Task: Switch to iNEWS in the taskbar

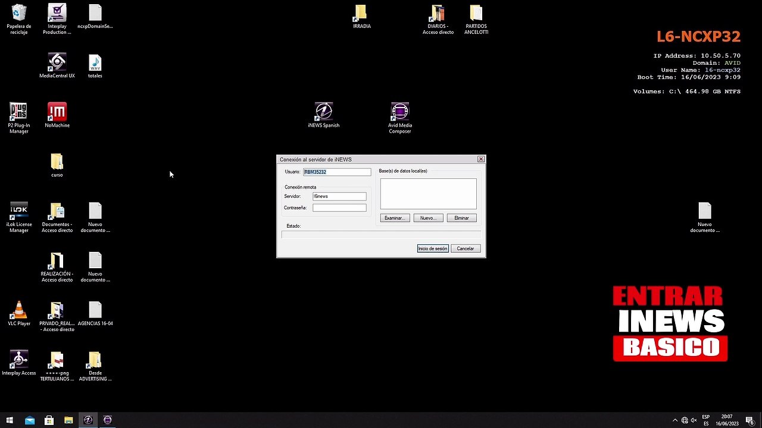Action: 88,420
